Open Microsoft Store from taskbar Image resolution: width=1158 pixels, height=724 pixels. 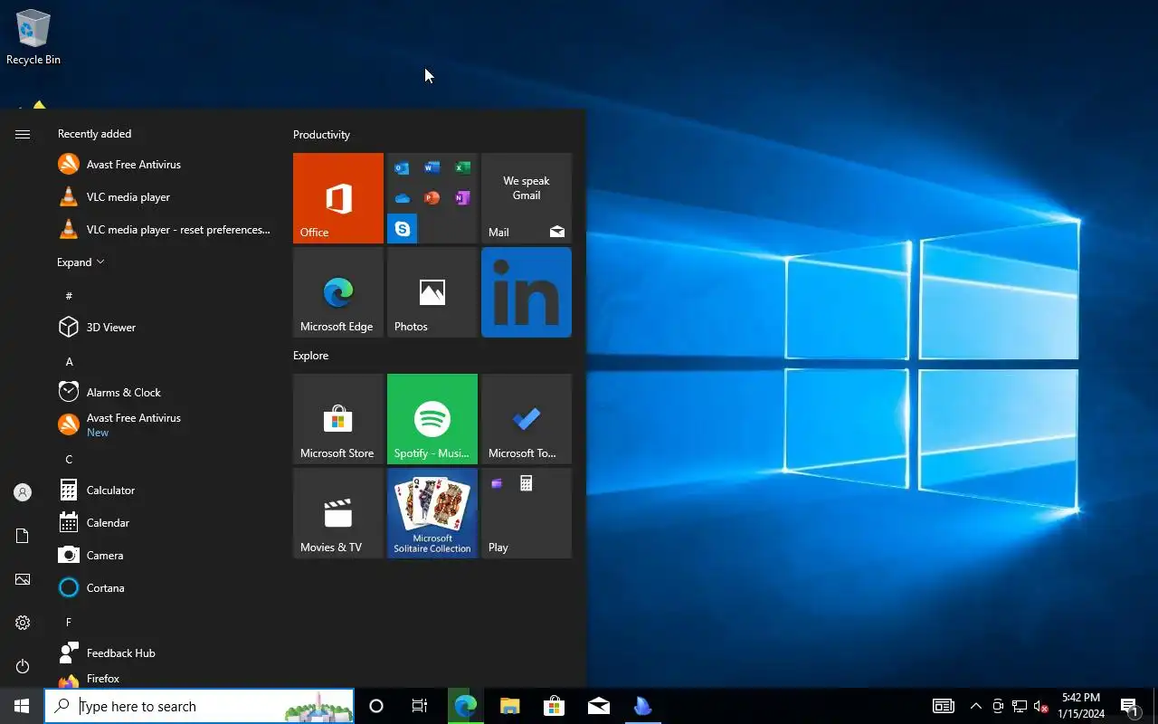coord(554,706)
